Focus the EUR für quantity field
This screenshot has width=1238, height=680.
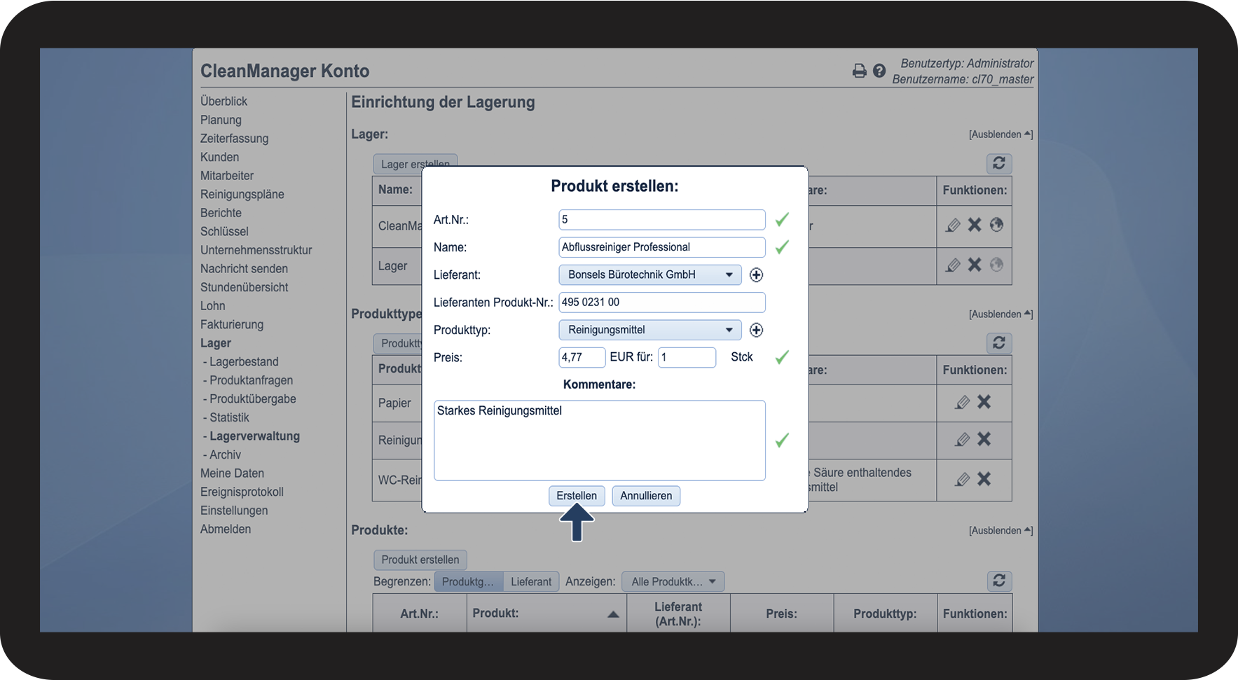(687, 357)
